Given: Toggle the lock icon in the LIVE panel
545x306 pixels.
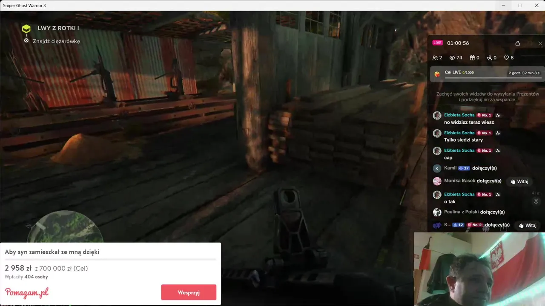Looking at the screenshot, I should click(518, 43).
